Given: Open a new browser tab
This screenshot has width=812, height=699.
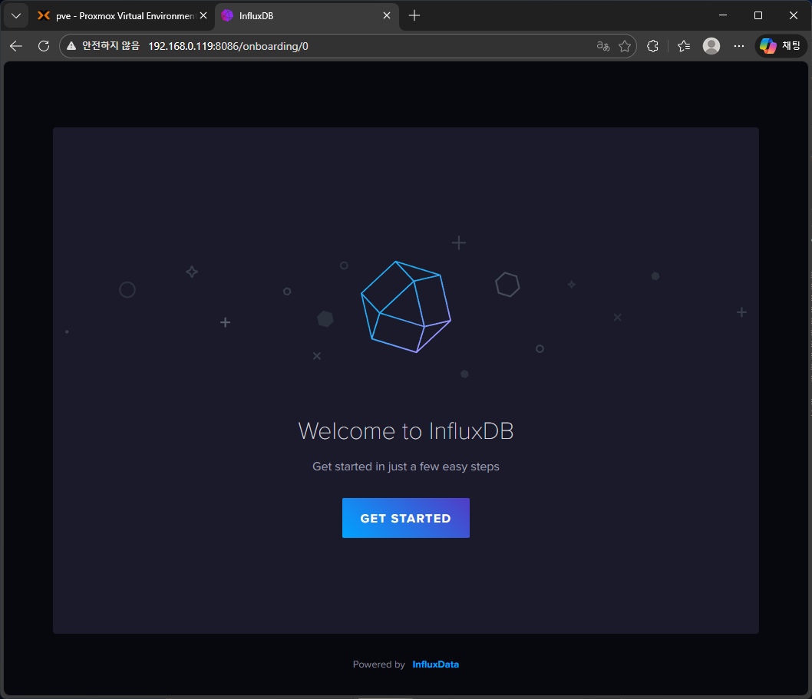Looking at the screenshot, I should pos(414,15).
